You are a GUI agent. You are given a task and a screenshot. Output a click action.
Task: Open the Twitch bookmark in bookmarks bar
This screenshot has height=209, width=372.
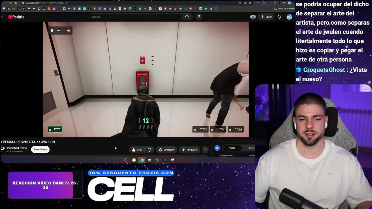pyautogui.click(x=3, y=9)
